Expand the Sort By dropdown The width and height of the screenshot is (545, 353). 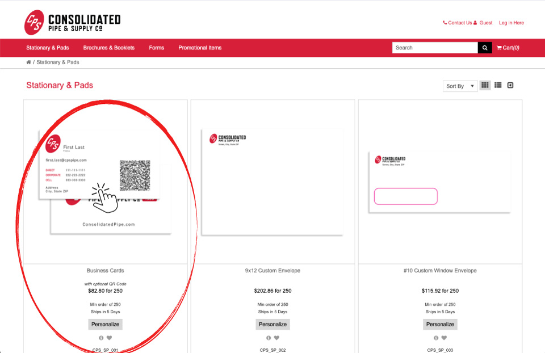coord(459,86)
